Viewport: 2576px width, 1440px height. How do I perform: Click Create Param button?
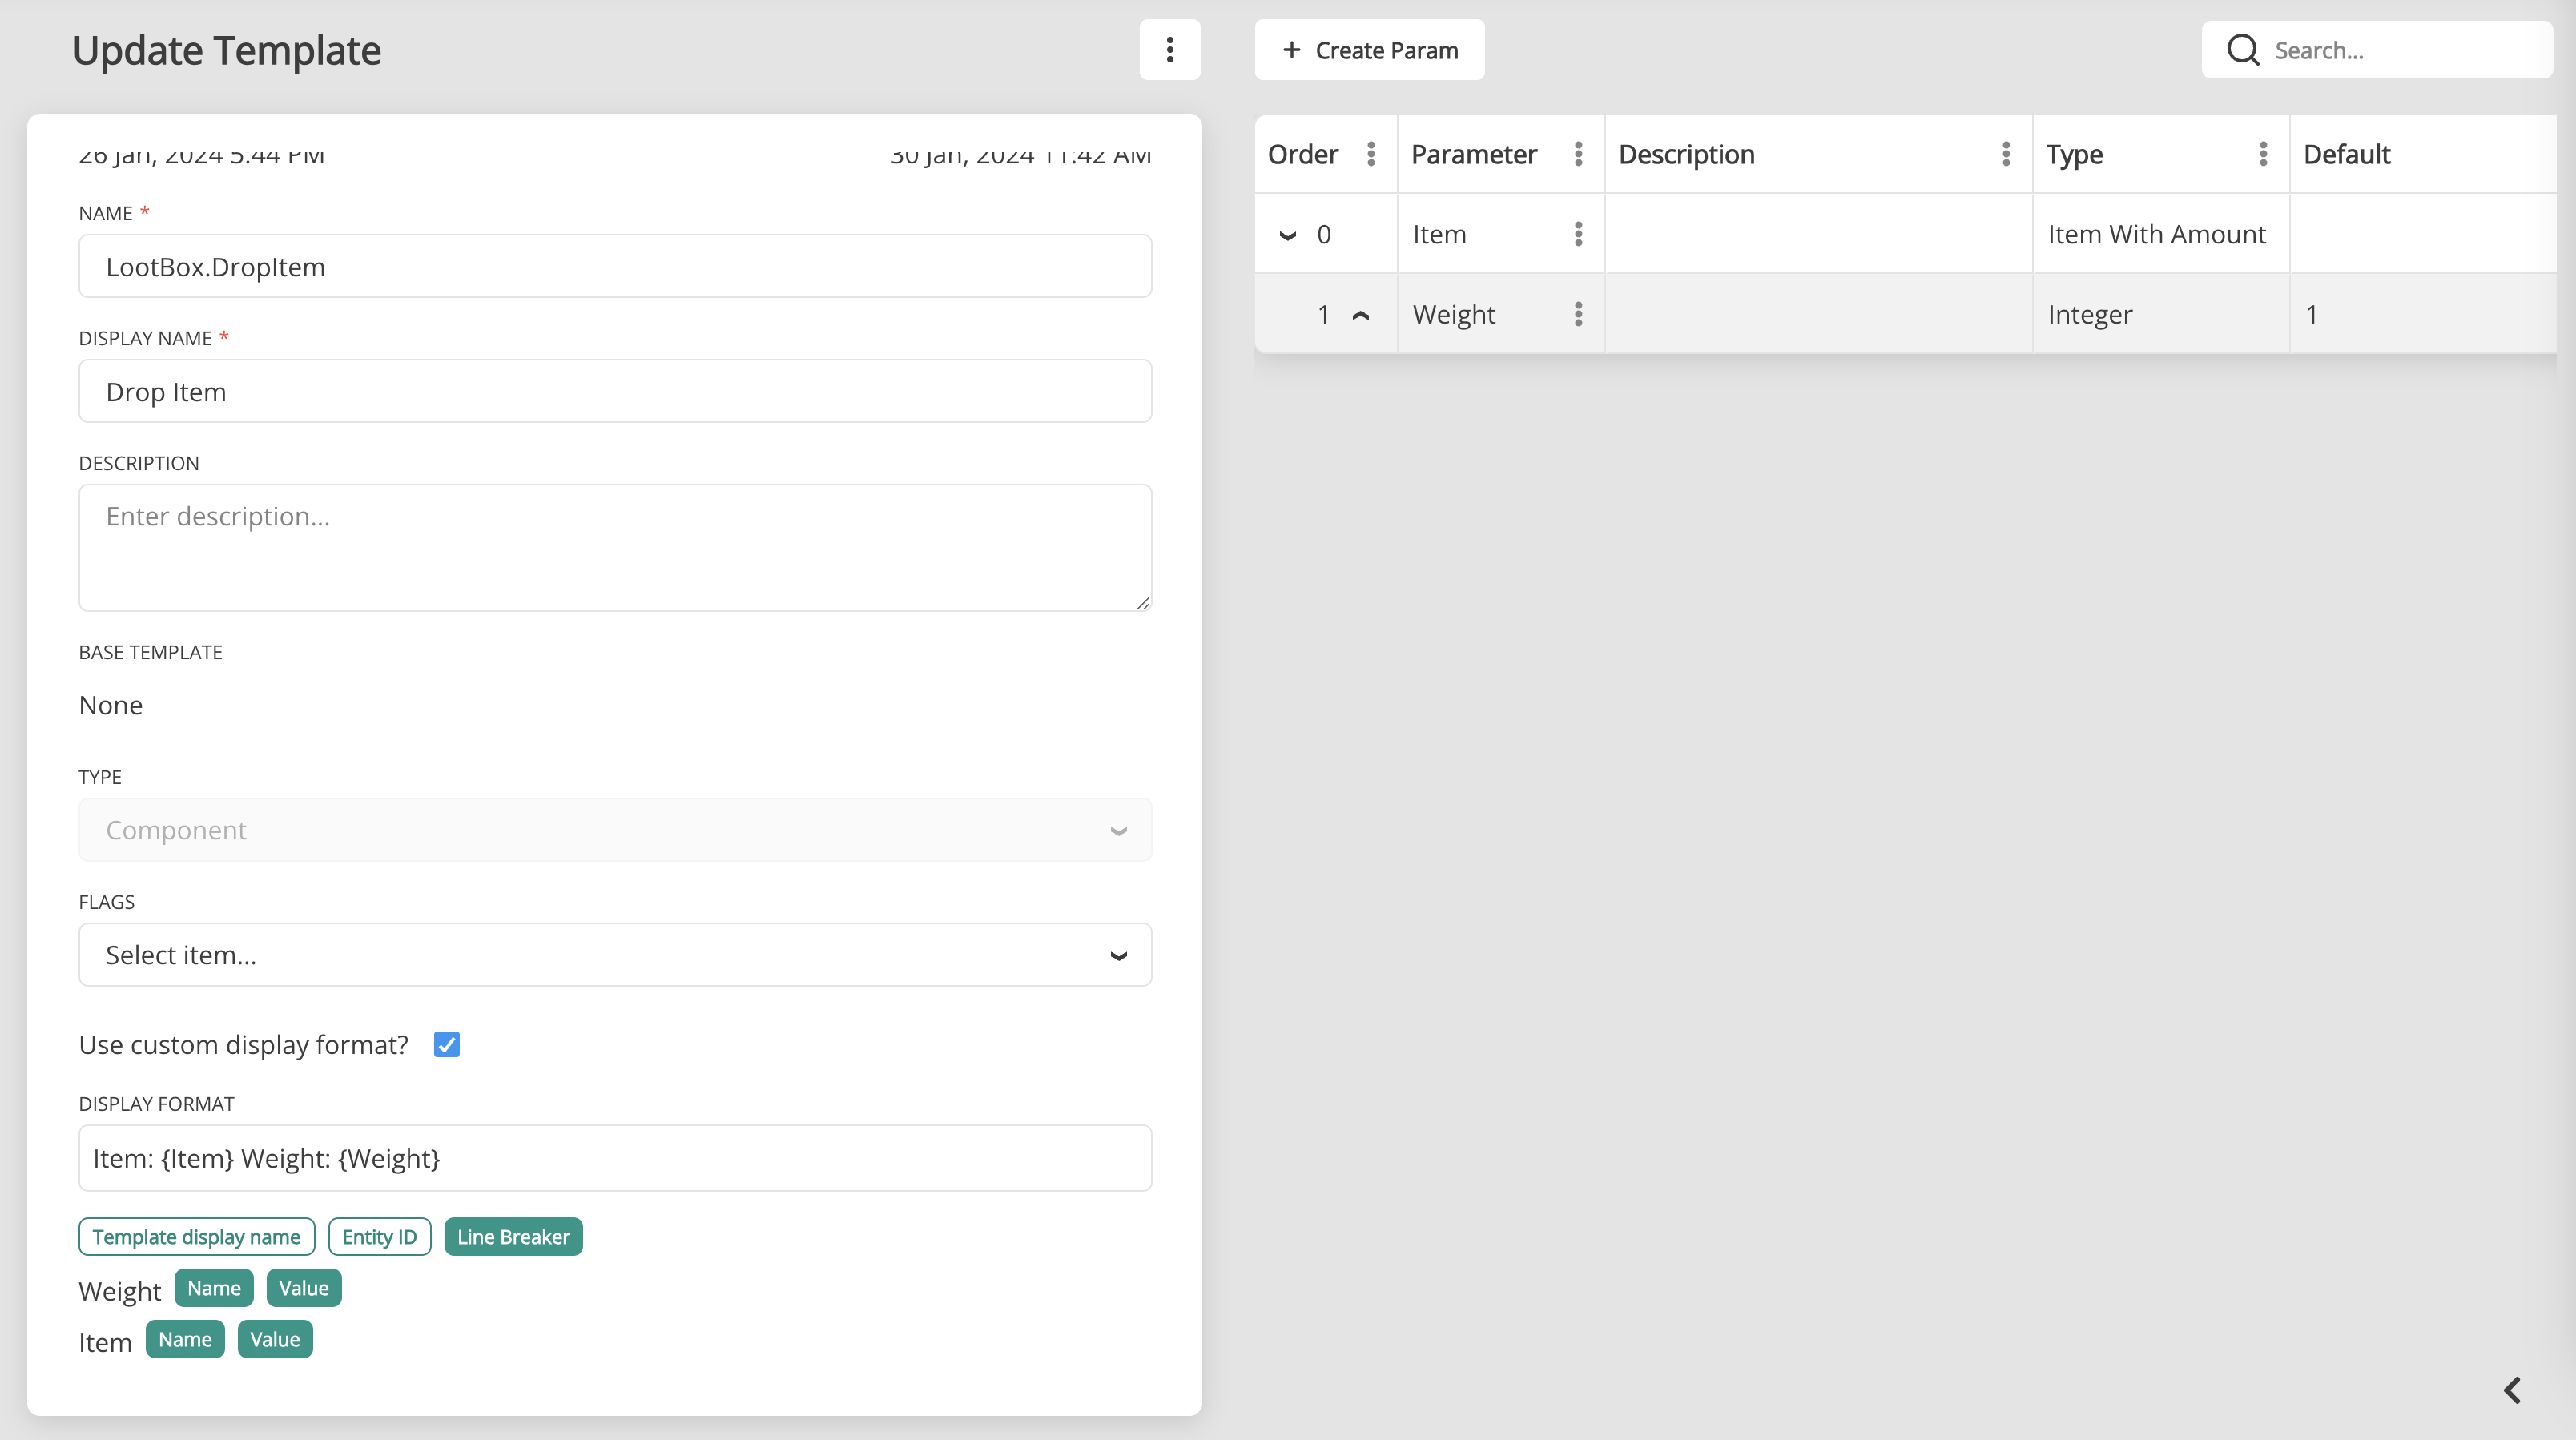click(1369, 50)
